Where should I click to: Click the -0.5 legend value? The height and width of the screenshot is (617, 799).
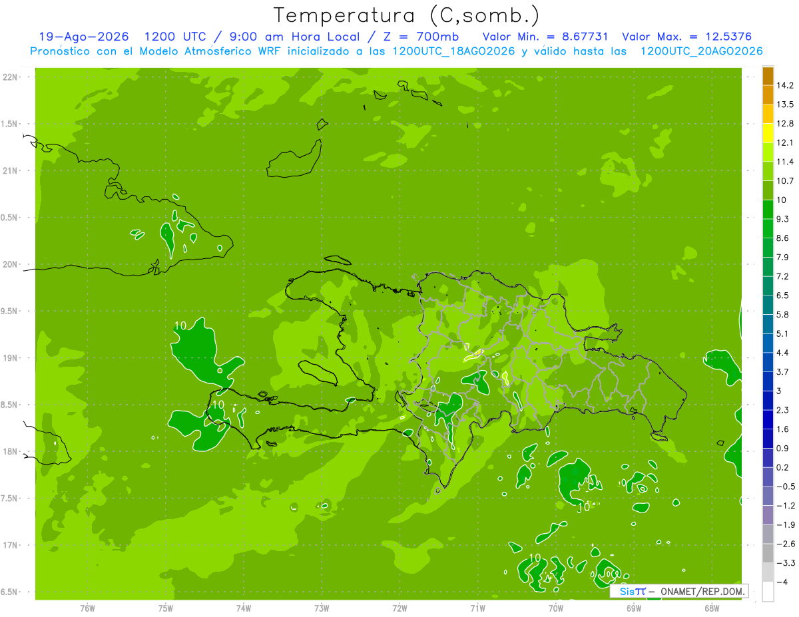click(x=786, y=487)
